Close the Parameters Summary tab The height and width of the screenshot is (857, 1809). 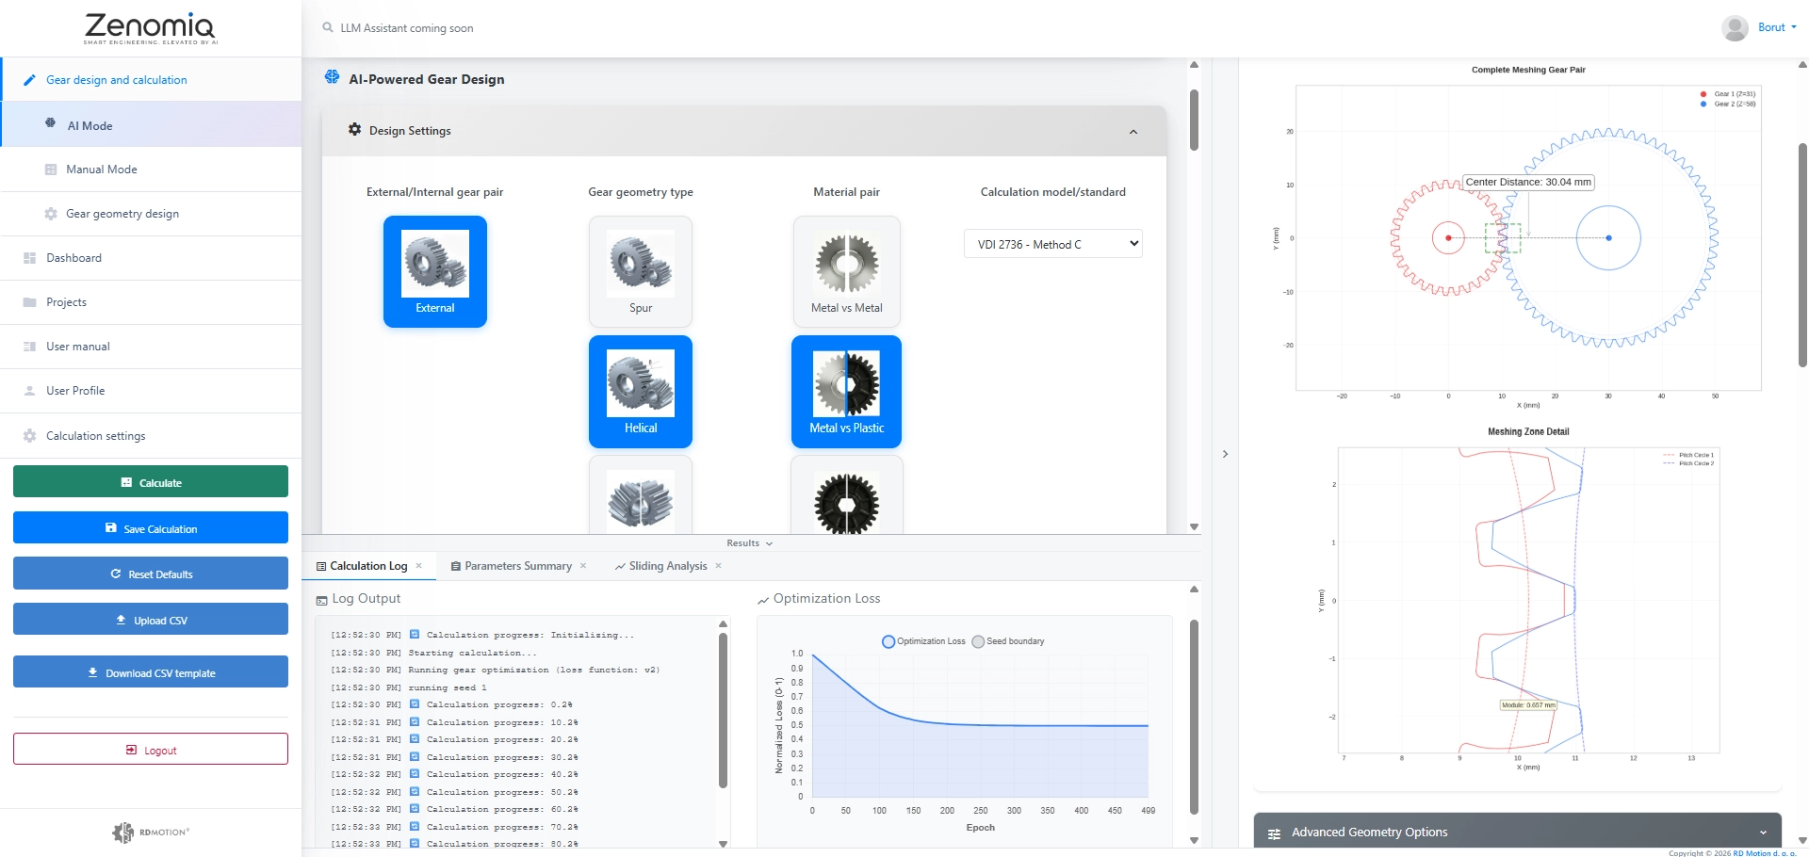tap(583, 566)
